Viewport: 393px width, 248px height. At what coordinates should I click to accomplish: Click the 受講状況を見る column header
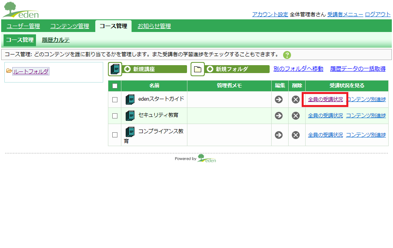coord(347,86)
